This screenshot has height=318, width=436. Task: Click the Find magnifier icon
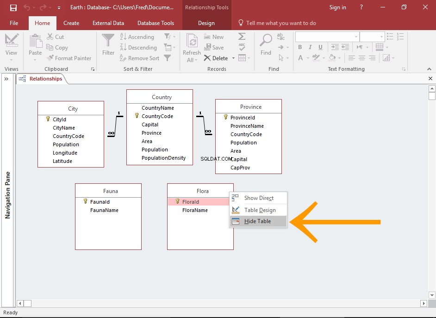click(266, 41)
